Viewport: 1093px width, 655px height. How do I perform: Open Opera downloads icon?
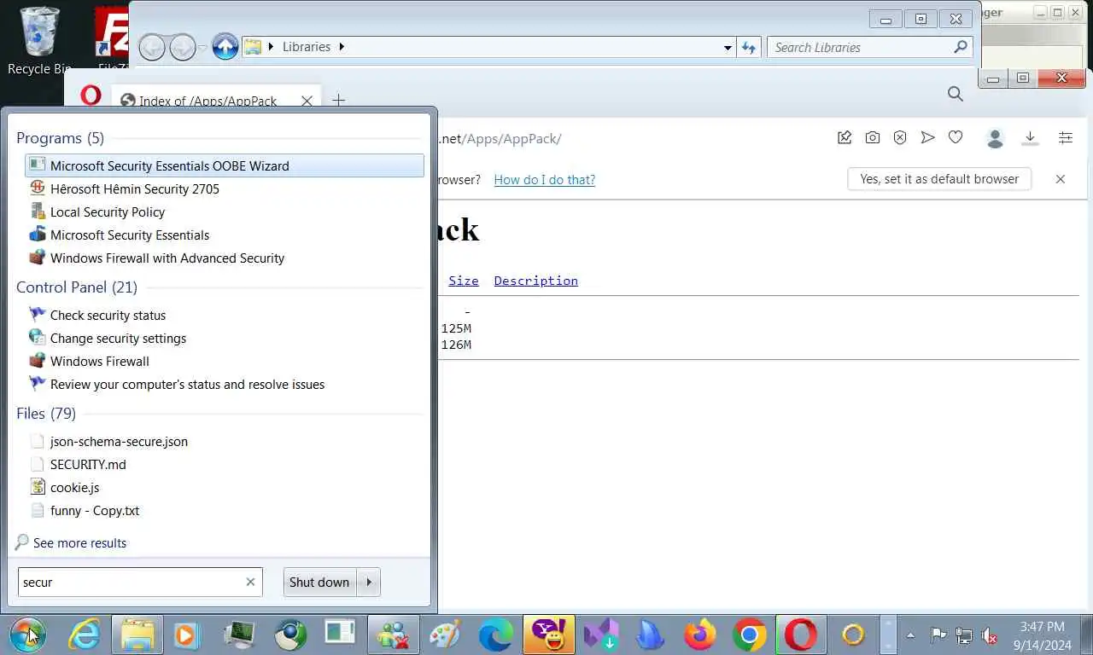click(x=1030, y=137)
